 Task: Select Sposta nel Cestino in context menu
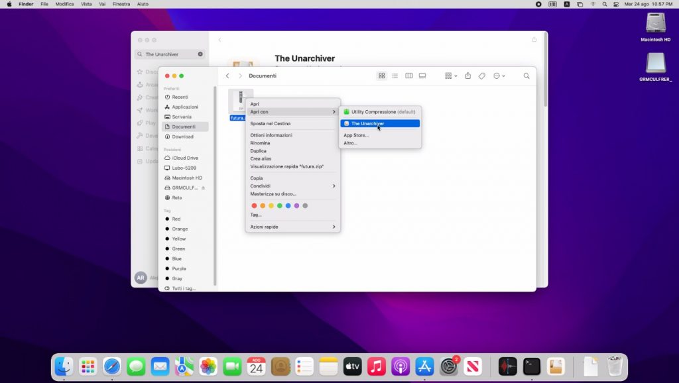[x=271, y=123]
